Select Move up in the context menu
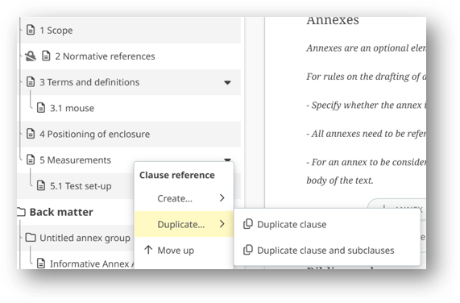Screen dimensions: 460x303 [x=184, y=250]
